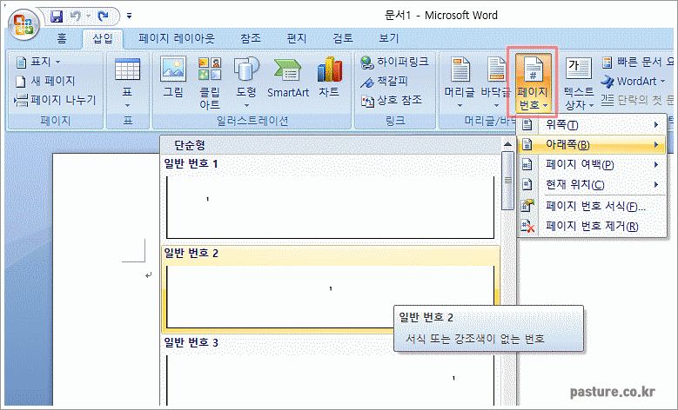Insert a 새 페이지 blank page
The height and width of the screenshot is (410, 678).
click(45, 81)
